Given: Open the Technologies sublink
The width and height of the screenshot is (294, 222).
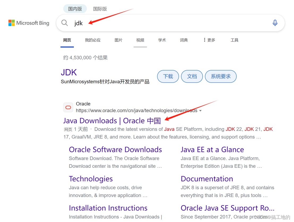Looking at the screenshot, I should (91, 179).
